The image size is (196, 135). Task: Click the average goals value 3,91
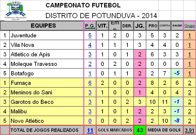[189, 130]
